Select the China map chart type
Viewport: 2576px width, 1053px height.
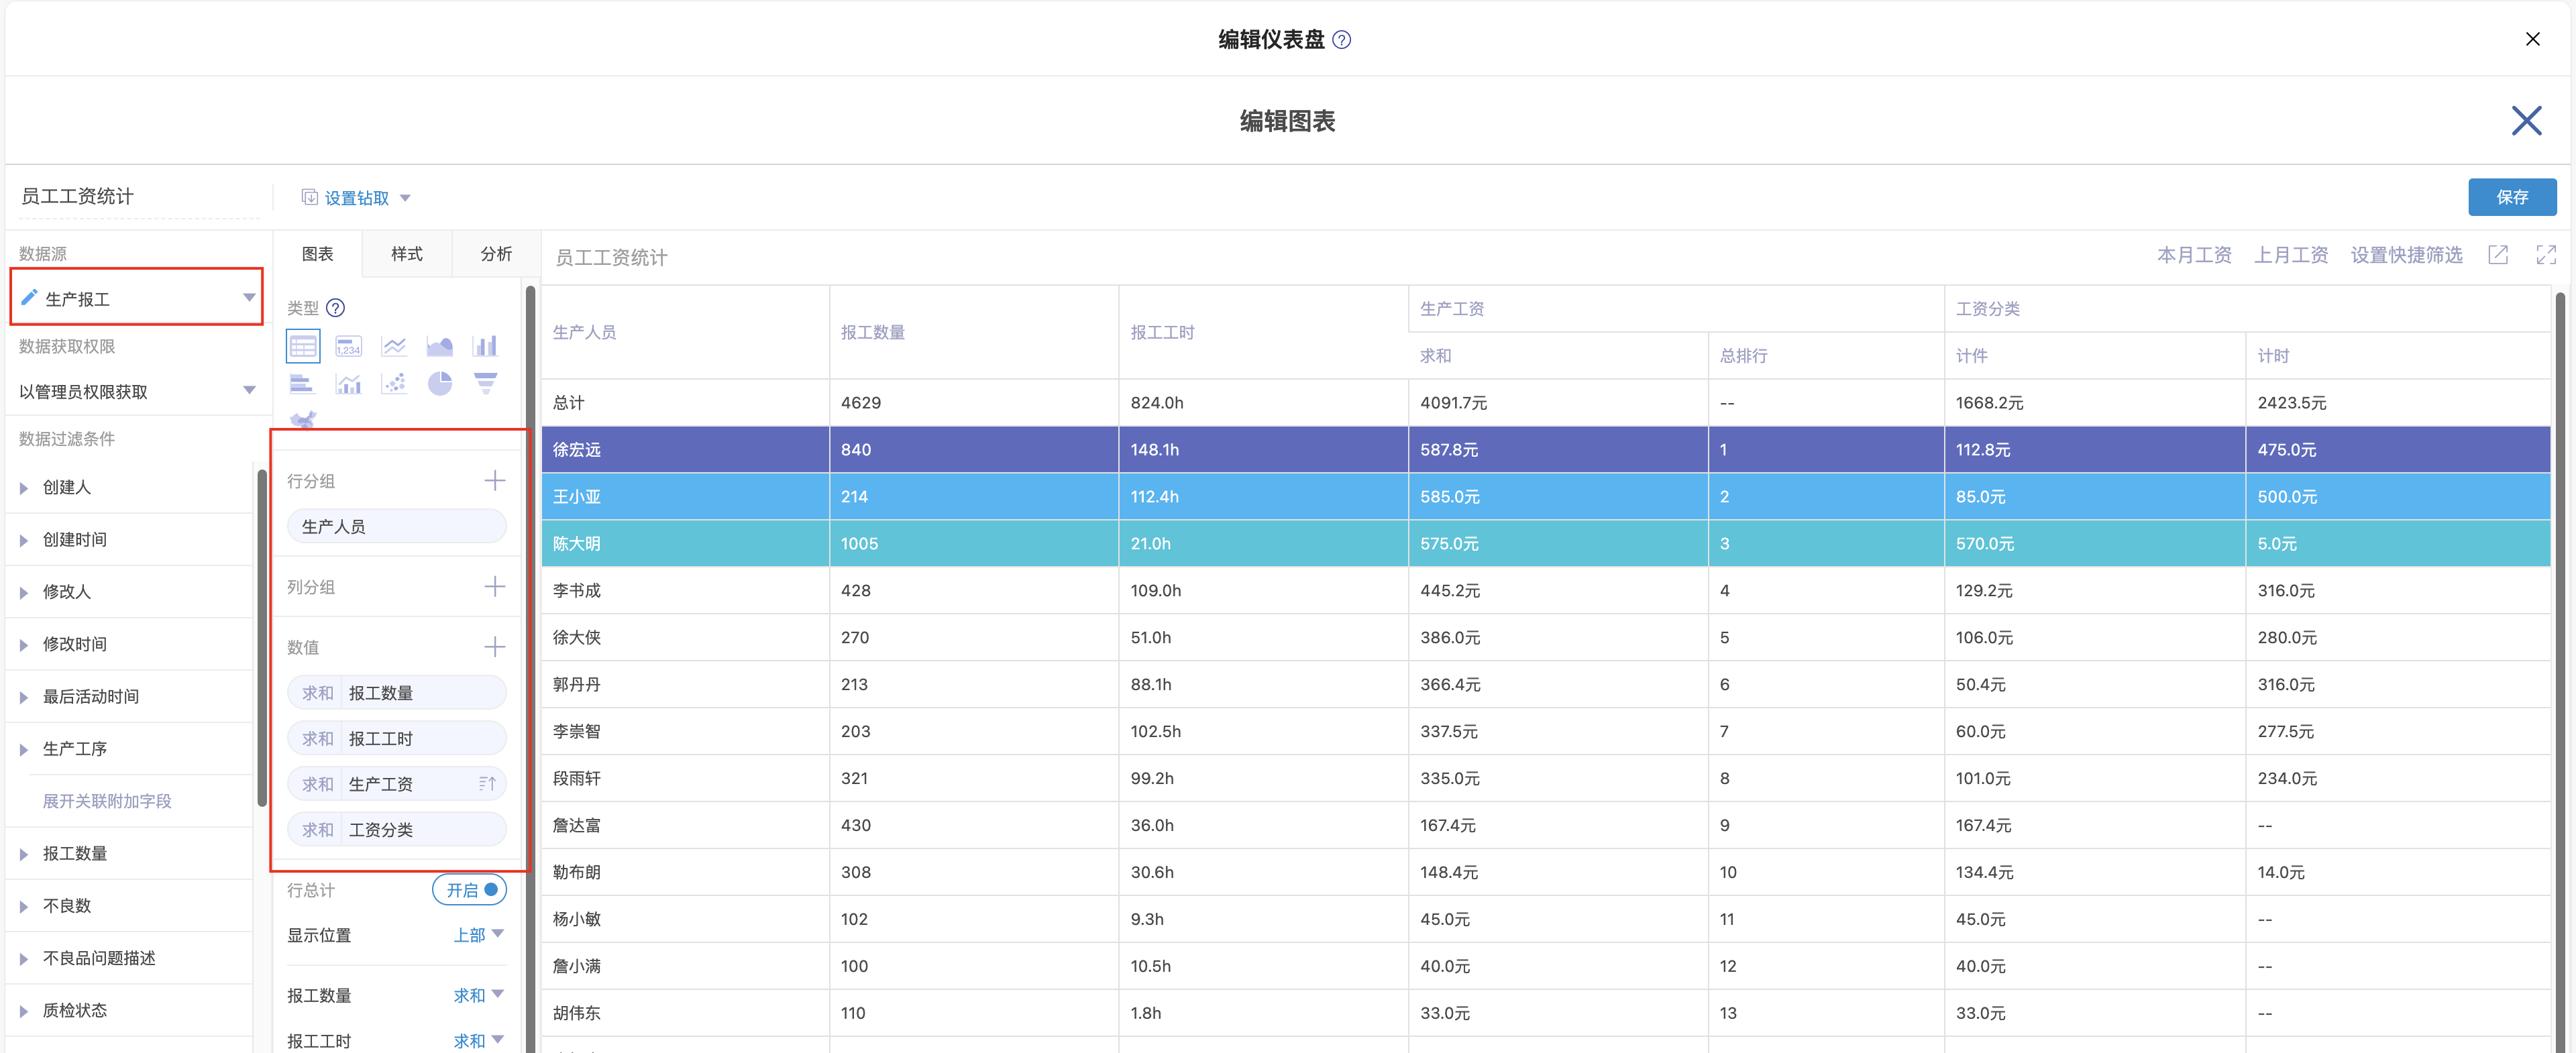[303, 419]
